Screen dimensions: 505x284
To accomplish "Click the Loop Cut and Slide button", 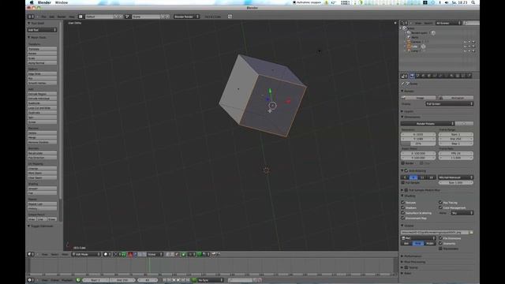I will (42, 108).
